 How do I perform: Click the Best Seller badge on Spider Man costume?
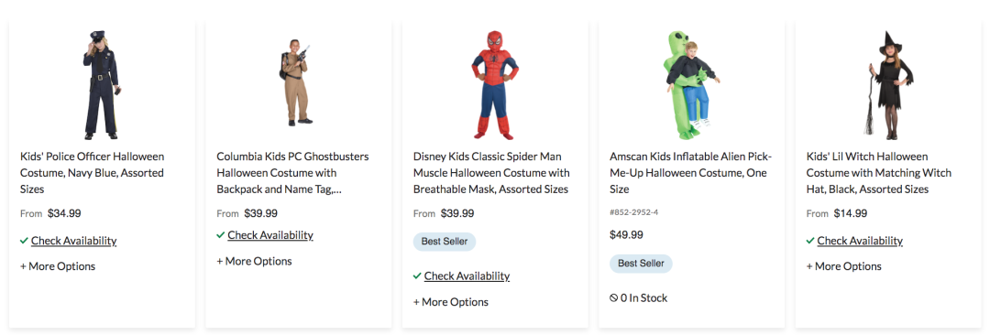445,242
